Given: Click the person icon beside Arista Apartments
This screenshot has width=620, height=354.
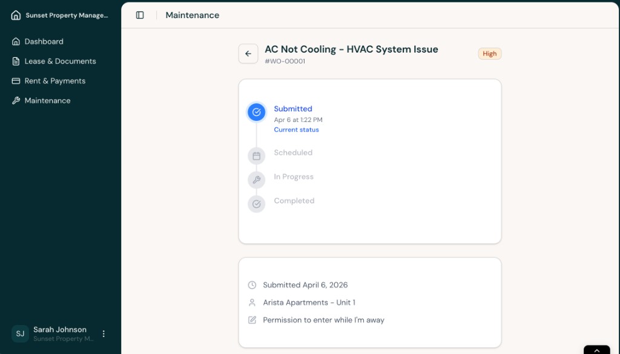Looking at the screenshot, I should click(252, 302).
